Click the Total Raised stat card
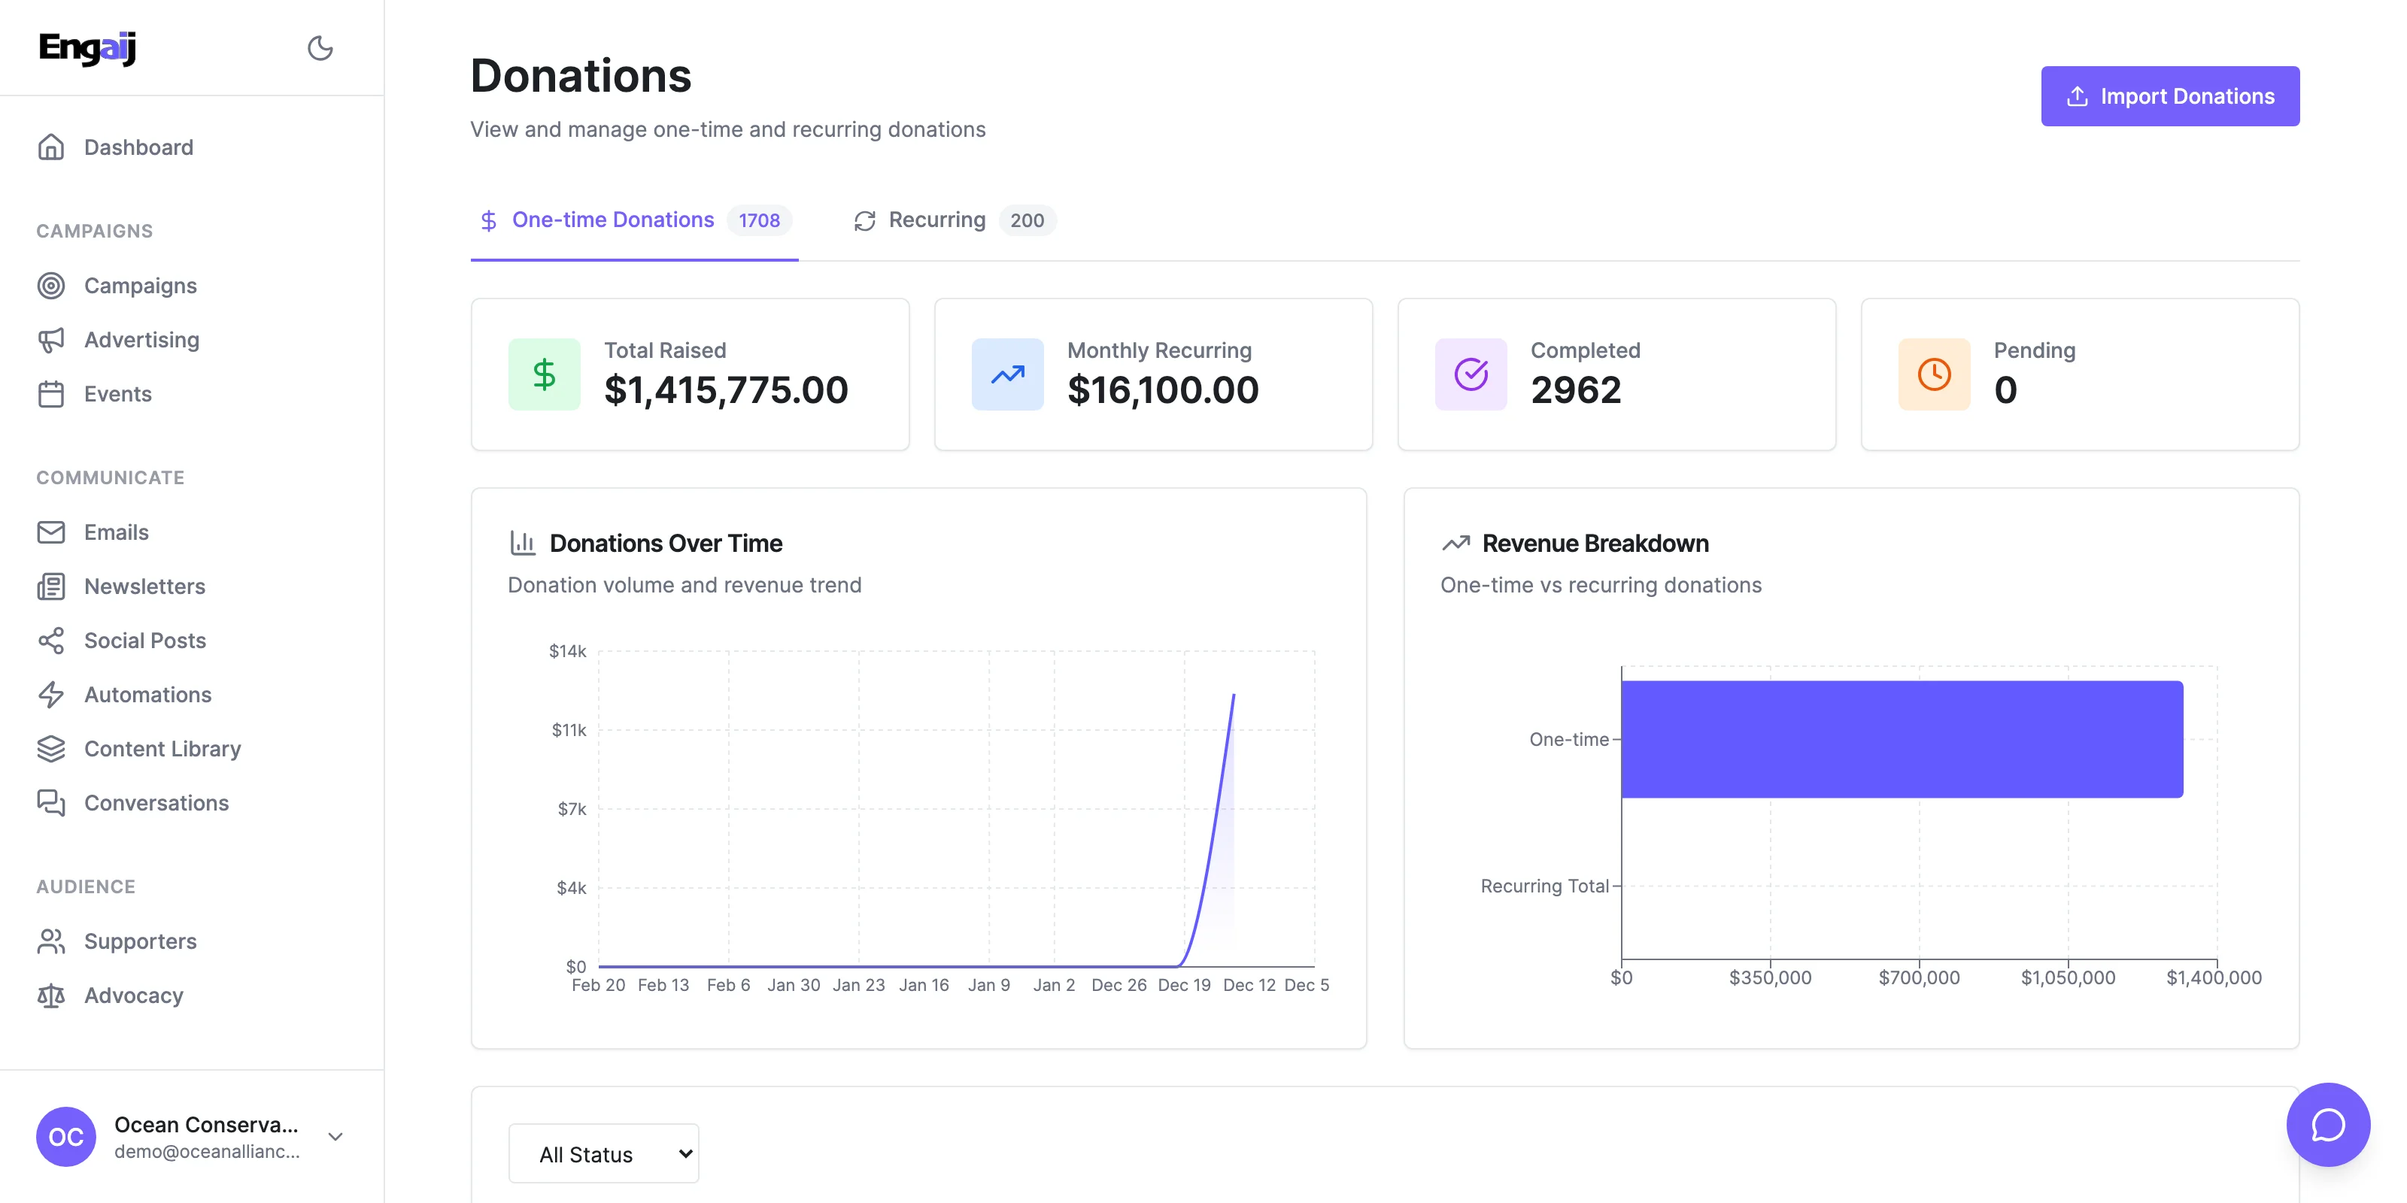 pos(690,374)
